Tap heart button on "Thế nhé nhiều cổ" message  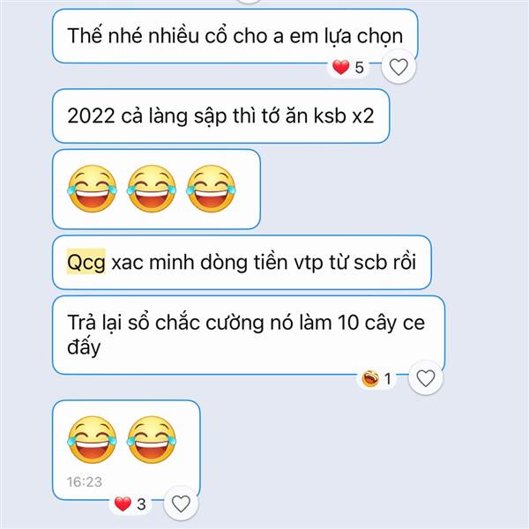coord(399,66)
